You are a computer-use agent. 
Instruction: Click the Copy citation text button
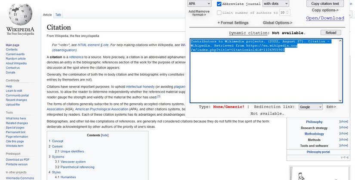[325, 3]
